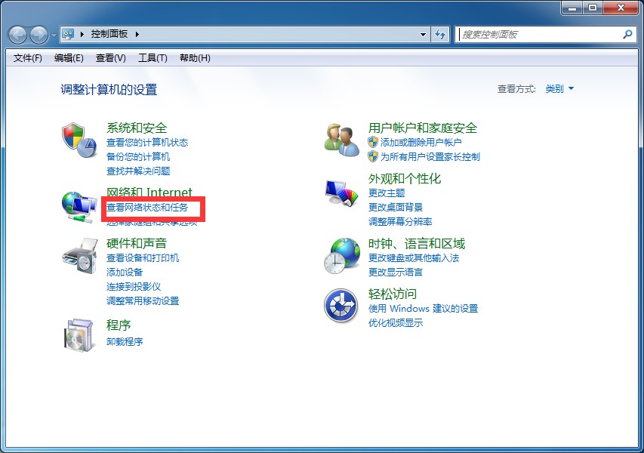This screenshot has height=453, width=644.
Task: Open the address bar history dropdown arrow
Action: 424,35
